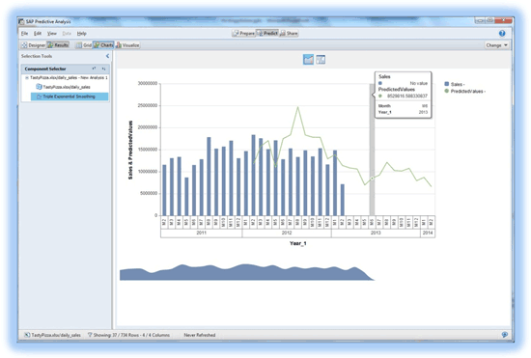Select the Triple Exponential Smoothing component
Viewport: 531px width, 358px height.
coord(70,96)
